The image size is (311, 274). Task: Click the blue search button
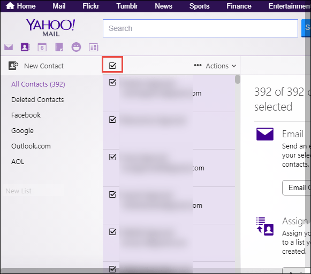(306, 28)
